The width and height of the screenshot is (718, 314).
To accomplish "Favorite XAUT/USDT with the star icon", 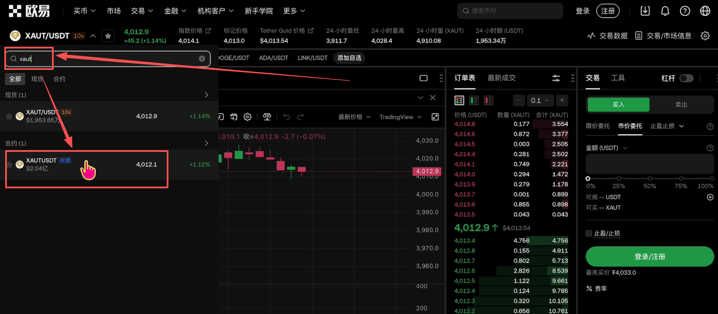I will pyautogui.click(x=108, y=36).
